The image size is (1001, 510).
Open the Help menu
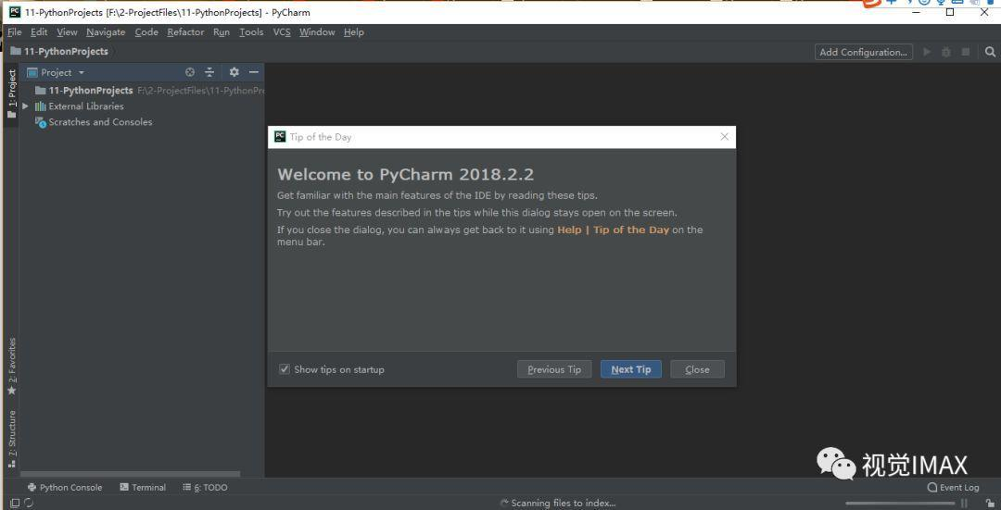354,31
